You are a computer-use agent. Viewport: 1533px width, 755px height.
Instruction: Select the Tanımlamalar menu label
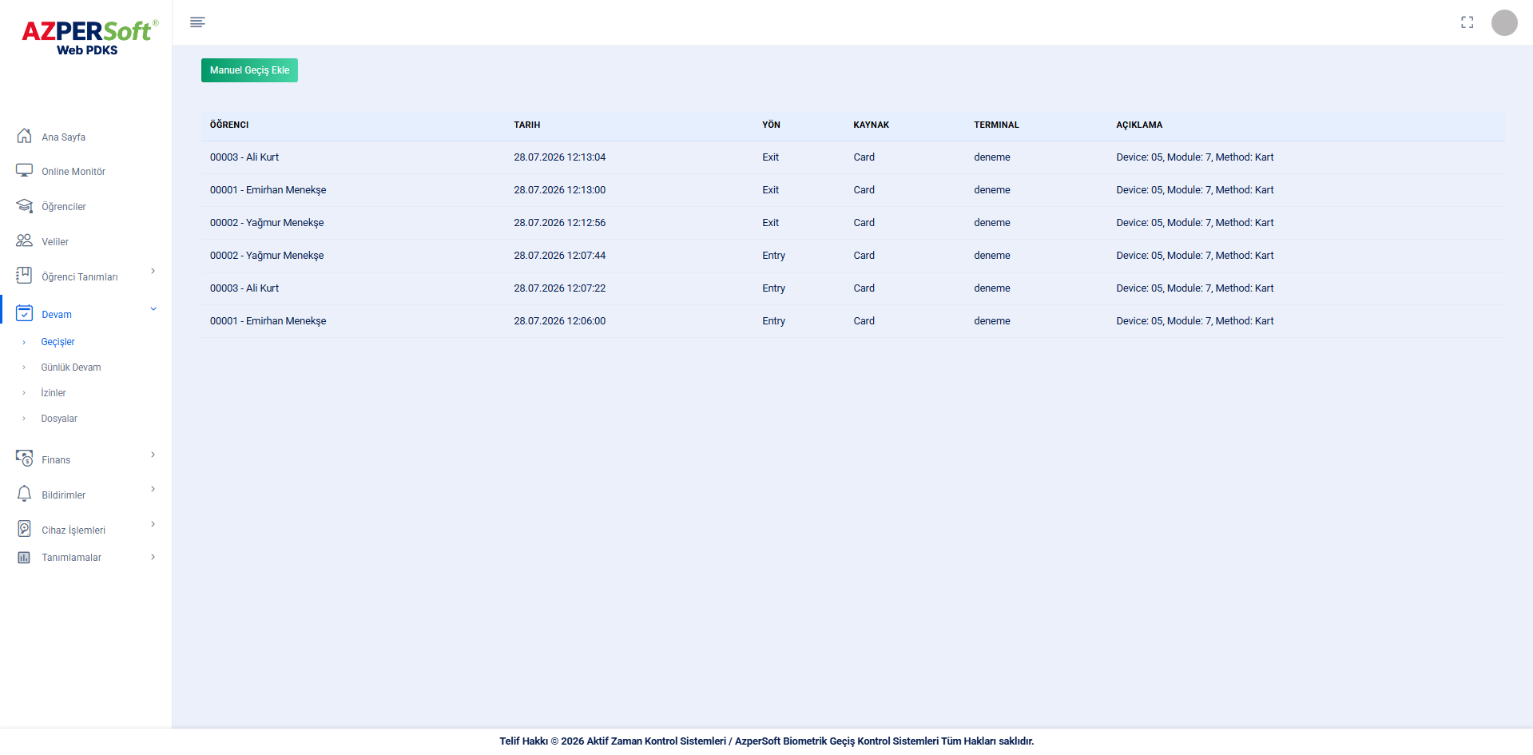point(71,558)
